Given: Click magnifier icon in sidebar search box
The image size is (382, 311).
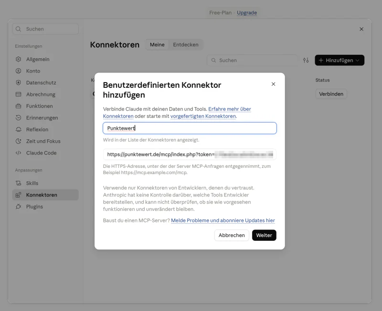Looking at the screenshot, I should coord(18,29).
